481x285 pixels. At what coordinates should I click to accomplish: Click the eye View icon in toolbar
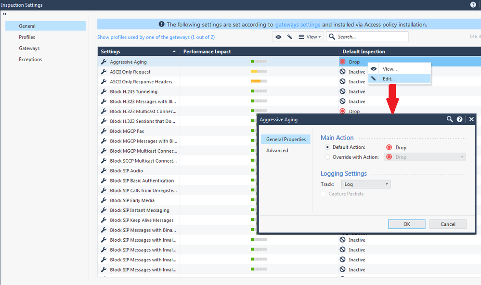tap(278, 37)
